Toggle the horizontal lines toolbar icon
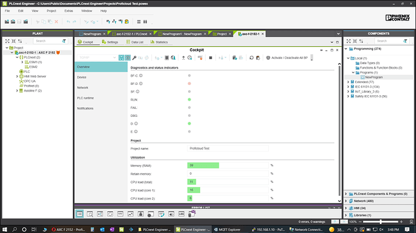Screen dimensions: 416x233 click(139, 22)
